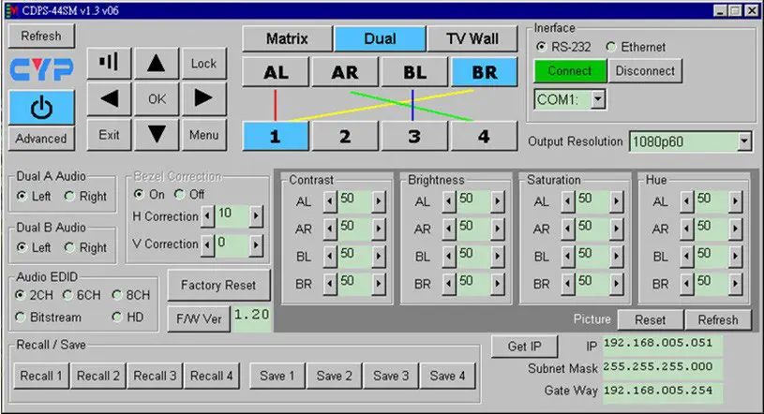Click the Disconnect button
Viewport: 764px width, 414px height.
coord(645,71)
